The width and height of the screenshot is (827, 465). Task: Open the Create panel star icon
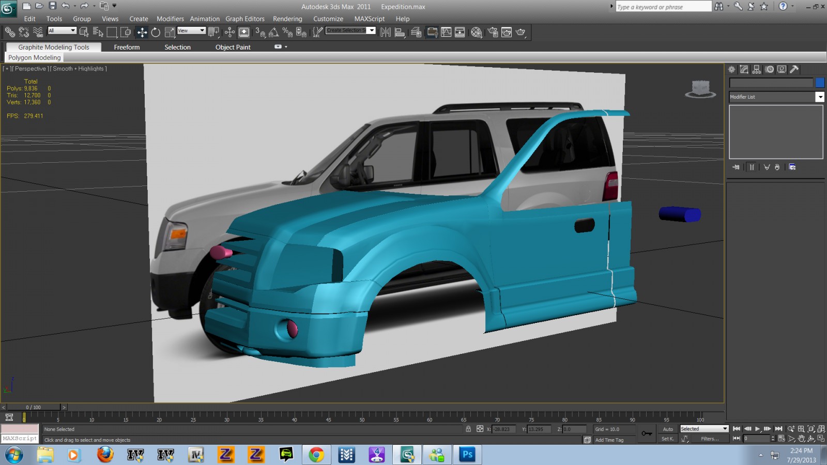coord(731,69)
